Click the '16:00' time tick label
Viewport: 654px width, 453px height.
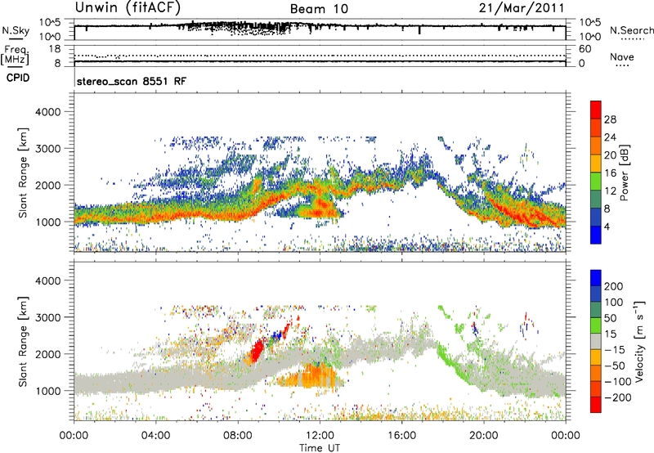[401, 436]
